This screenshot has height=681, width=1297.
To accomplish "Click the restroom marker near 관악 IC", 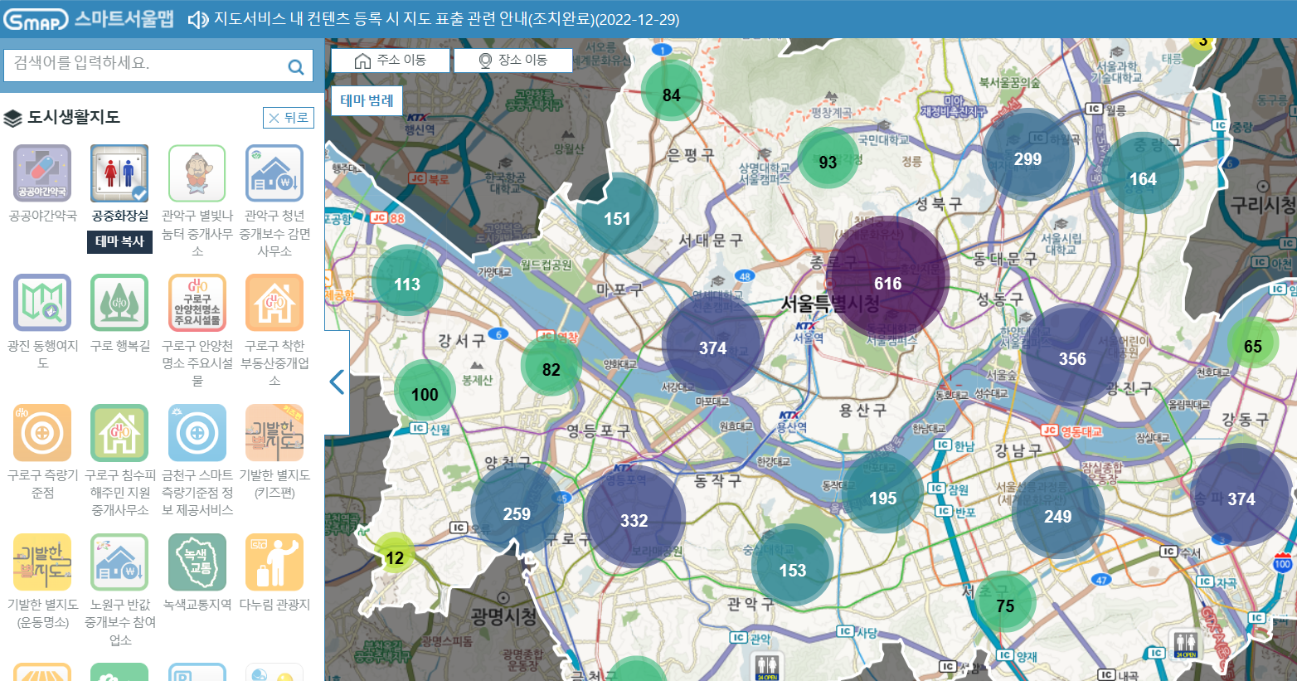I will click(x=766, y=666).
